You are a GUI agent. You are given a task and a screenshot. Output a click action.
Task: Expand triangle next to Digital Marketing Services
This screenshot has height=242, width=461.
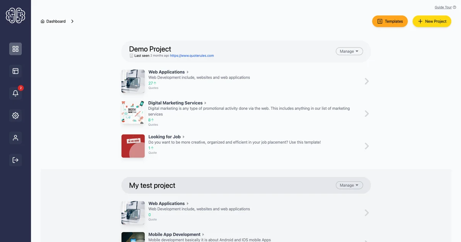[x=206, y=103]
